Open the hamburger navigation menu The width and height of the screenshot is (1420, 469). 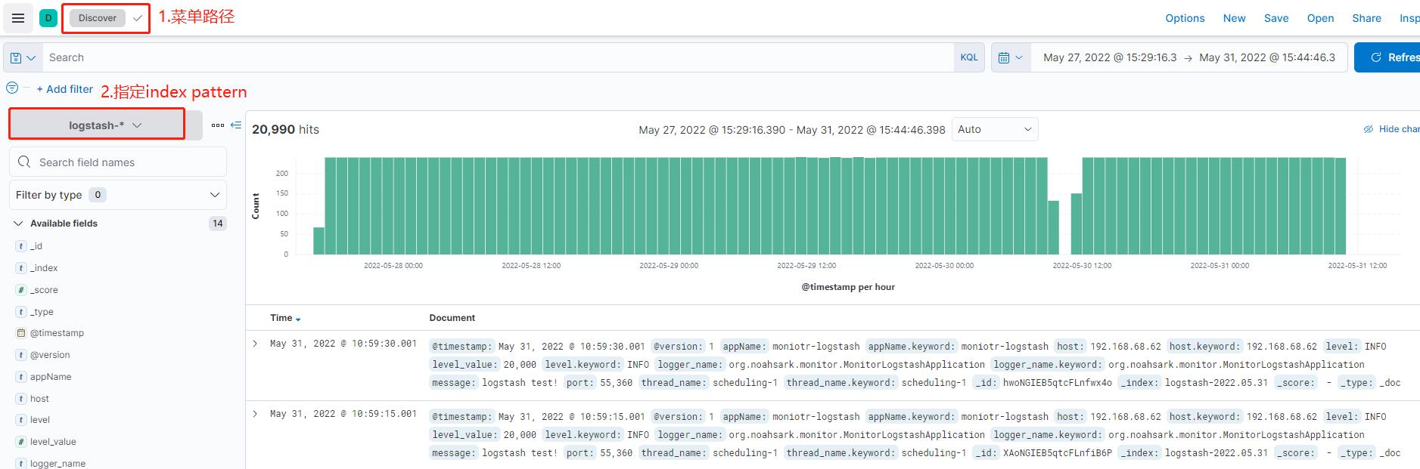coord(18,18)
